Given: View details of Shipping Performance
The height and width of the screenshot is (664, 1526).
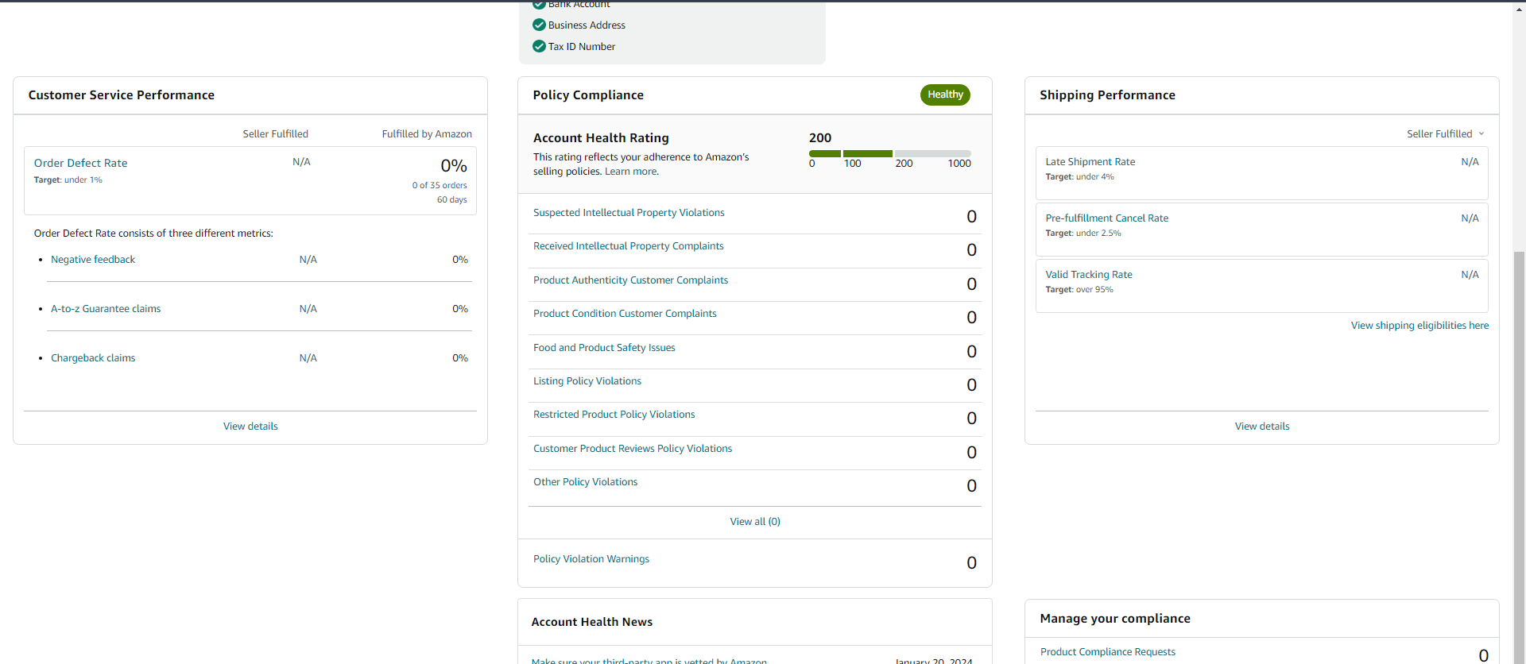Looking at the screenshot, I should (x=1262, y=427).
